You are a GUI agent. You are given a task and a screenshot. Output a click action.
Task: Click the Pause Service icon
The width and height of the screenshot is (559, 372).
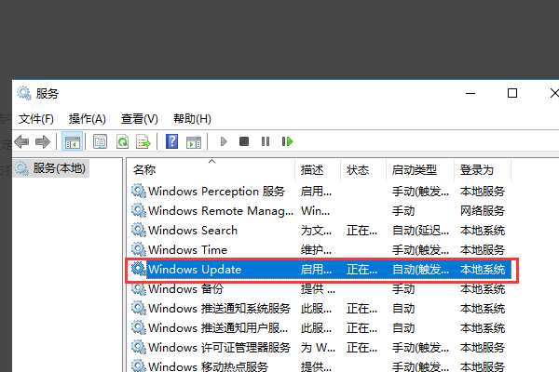click(266, 141)
